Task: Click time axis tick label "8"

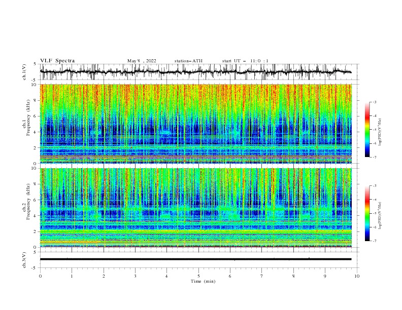Action: (293, 276)
